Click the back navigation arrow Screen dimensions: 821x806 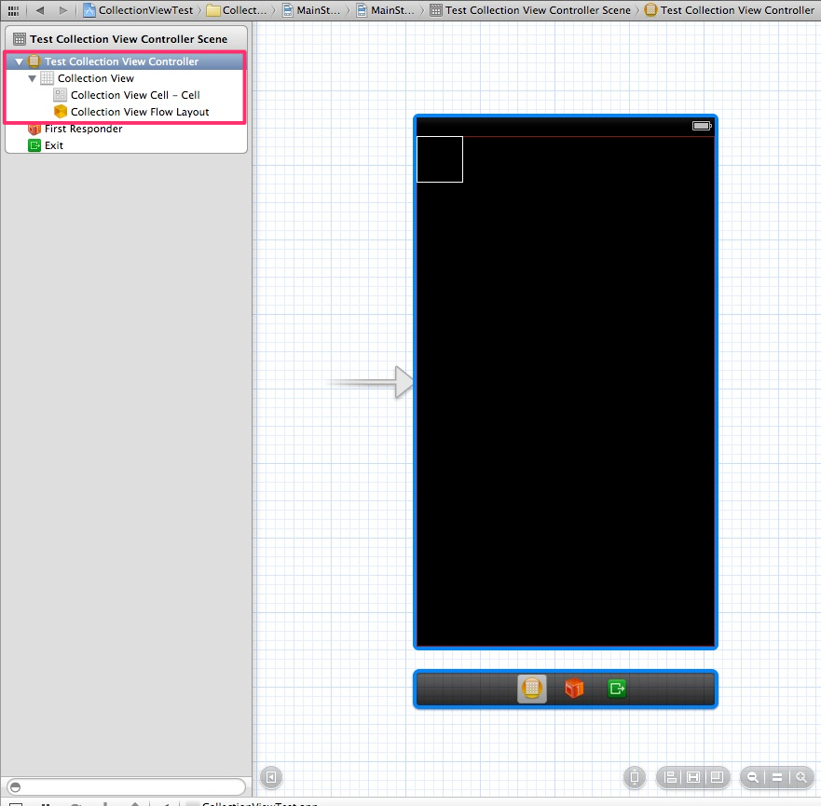[39, 10]
